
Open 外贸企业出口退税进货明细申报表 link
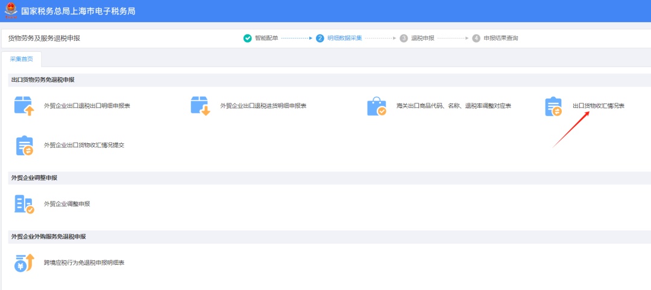263,106
